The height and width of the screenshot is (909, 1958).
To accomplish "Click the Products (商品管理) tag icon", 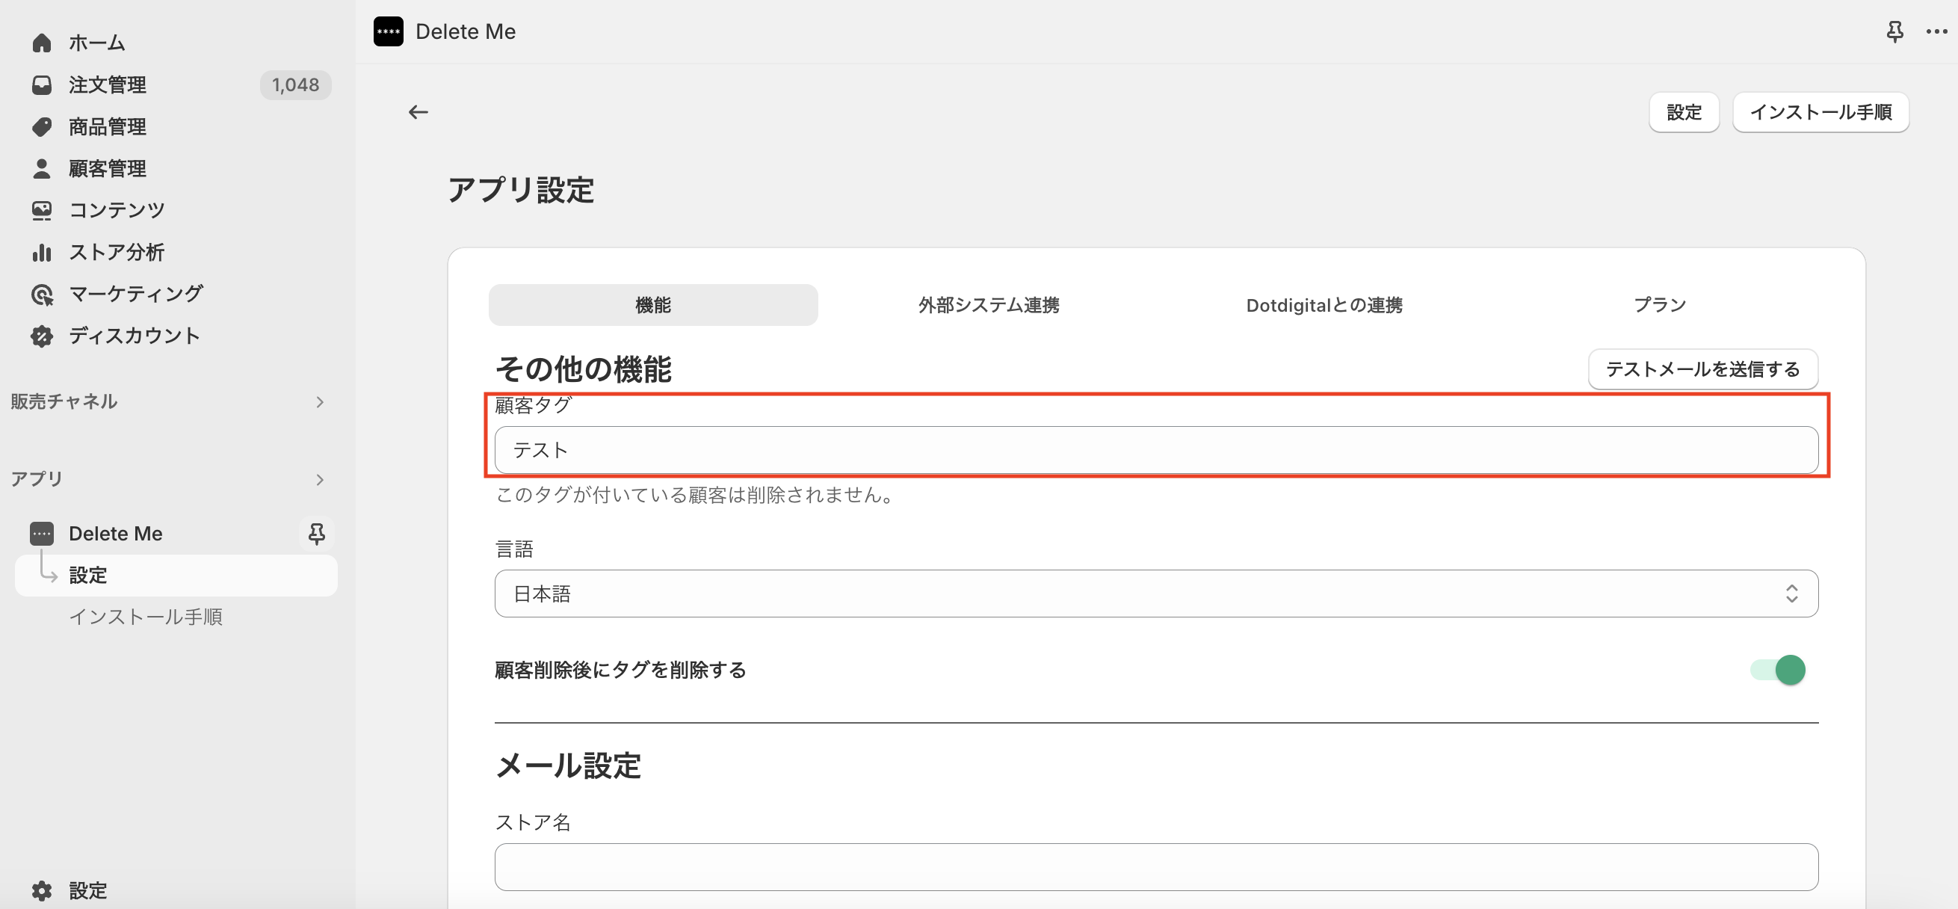I will 42,126.
